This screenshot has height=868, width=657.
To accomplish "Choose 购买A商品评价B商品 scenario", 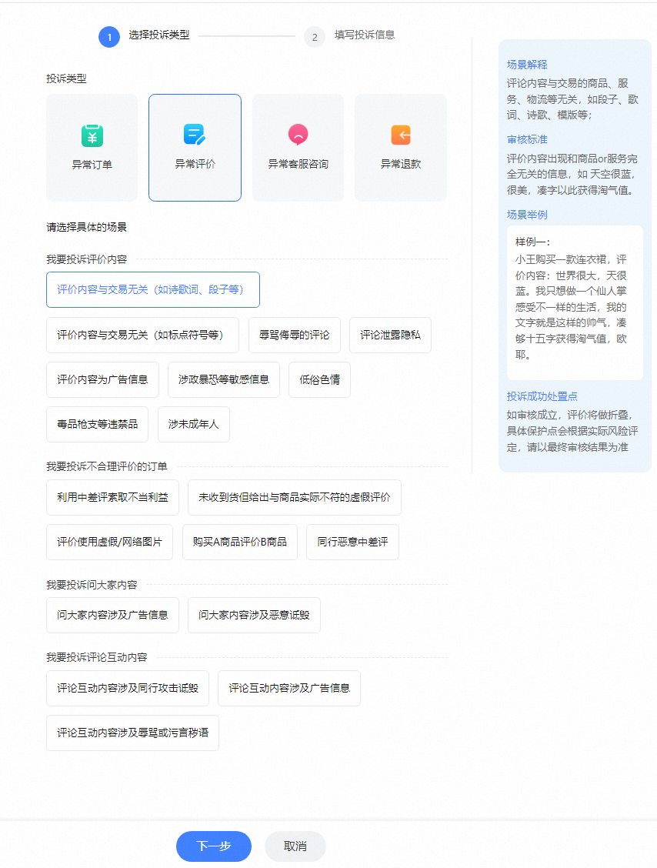I will [240, 542].
